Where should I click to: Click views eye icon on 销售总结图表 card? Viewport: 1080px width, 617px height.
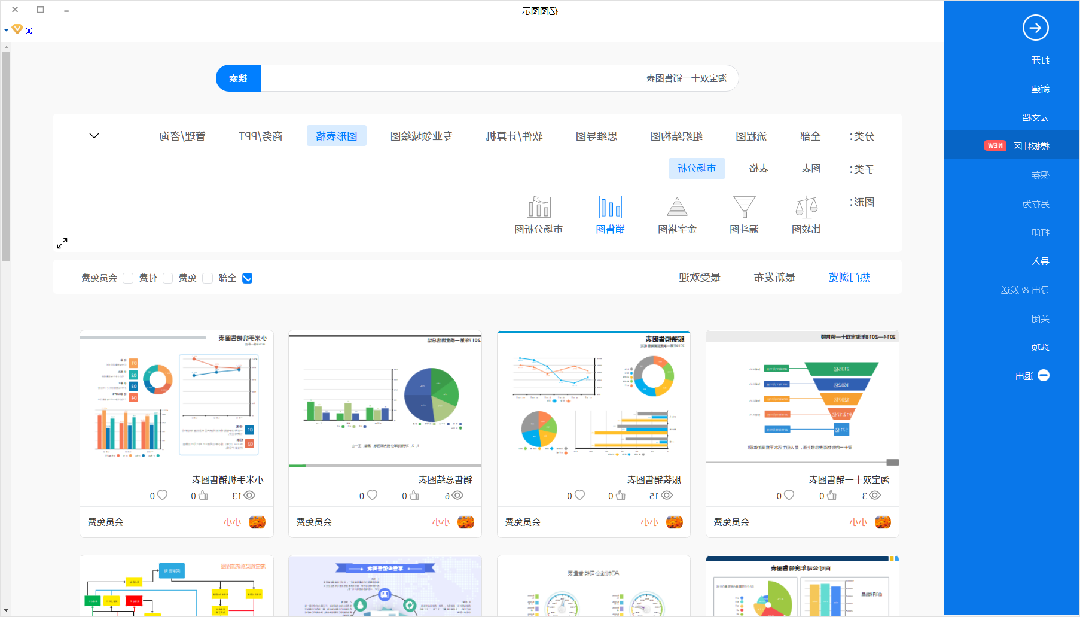(457, 495)
